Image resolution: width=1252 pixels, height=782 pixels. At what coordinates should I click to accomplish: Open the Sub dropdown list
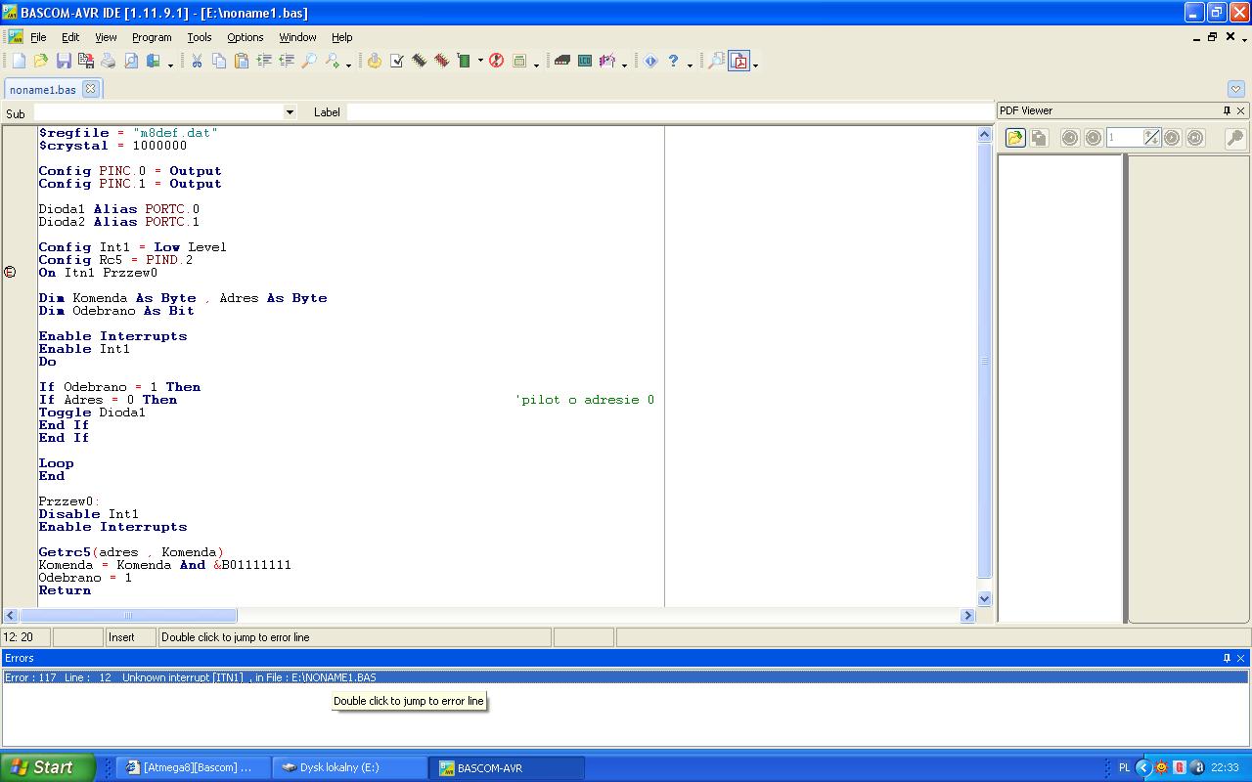tap(290, 112)
